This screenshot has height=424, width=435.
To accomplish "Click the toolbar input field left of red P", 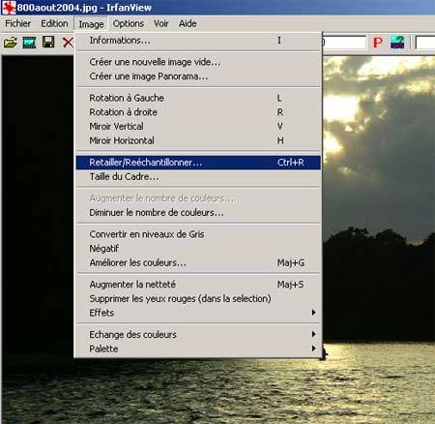I will 344,43.
